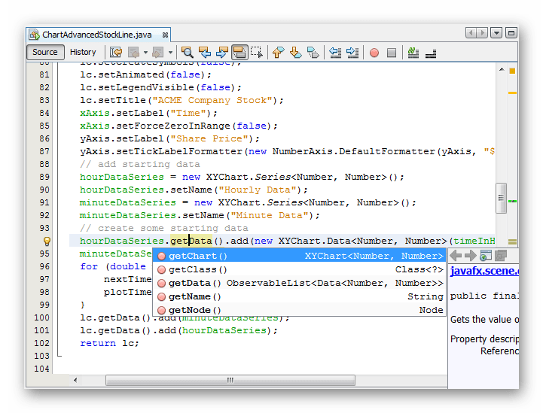Click orange marker on error stripe top

pos(512,71)
